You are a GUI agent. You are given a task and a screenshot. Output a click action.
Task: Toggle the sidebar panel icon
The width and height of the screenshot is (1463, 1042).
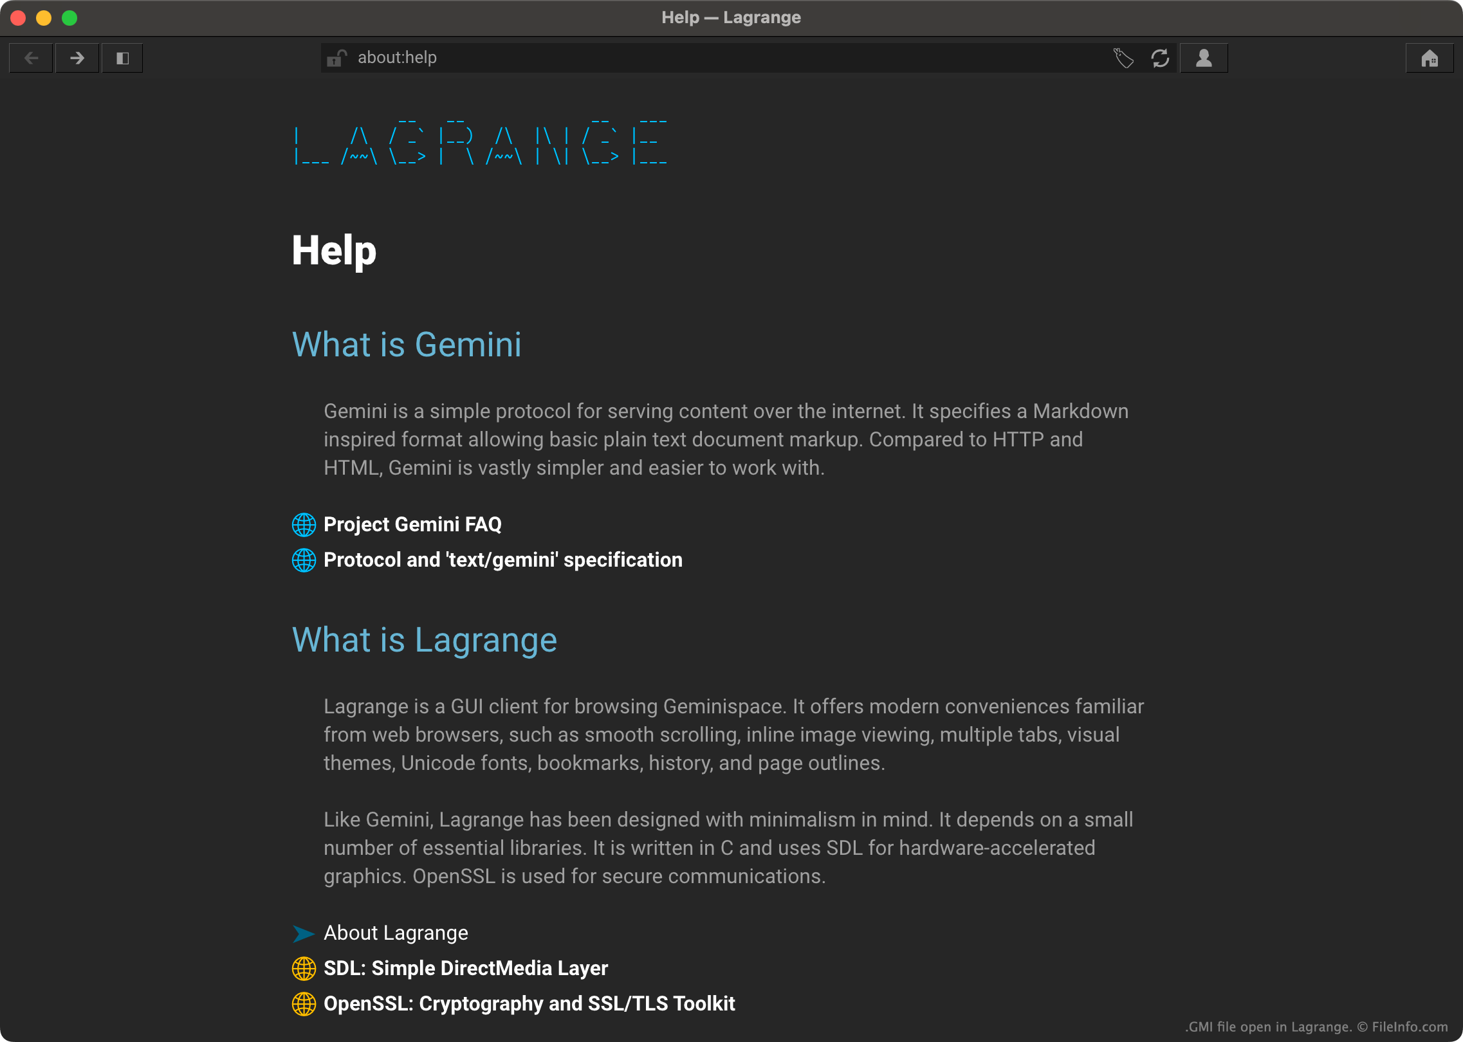[122, 58]
